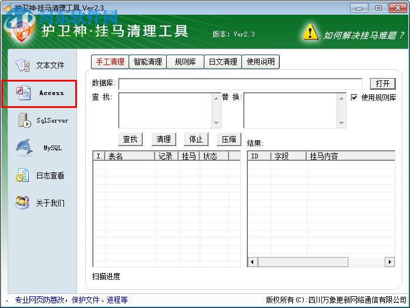Click the About Us people icon
Viewport: 410px width, 308px height.
click(22, 202)
